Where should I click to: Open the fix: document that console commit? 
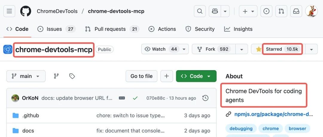tap(131, 131)
